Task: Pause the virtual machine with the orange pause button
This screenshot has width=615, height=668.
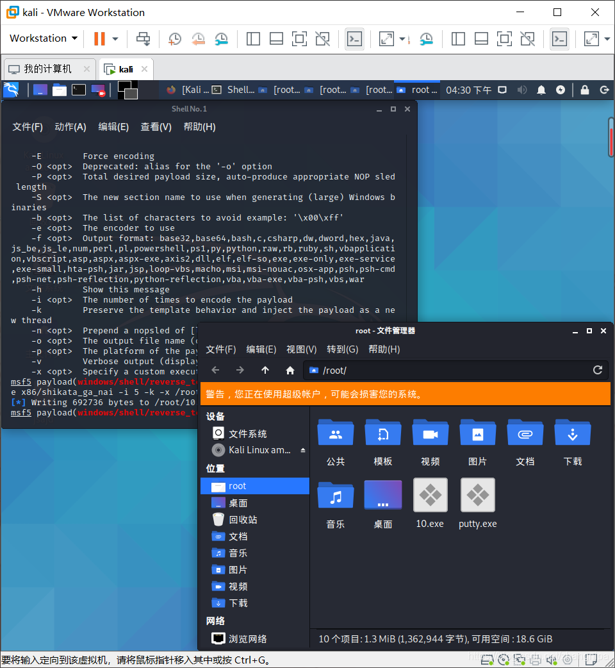Action: (99, 38)
